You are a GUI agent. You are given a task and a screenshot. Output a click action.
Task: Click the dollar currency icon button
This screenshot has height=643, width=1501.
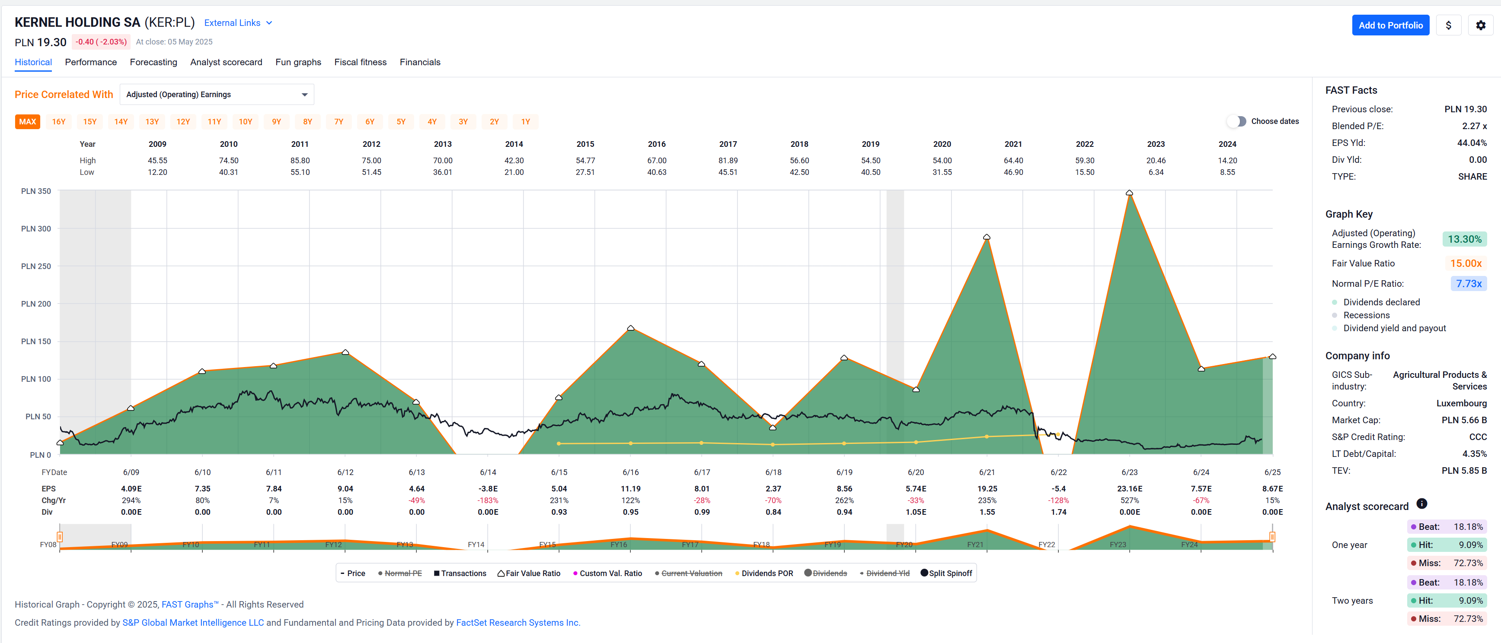pos(1448,25)
